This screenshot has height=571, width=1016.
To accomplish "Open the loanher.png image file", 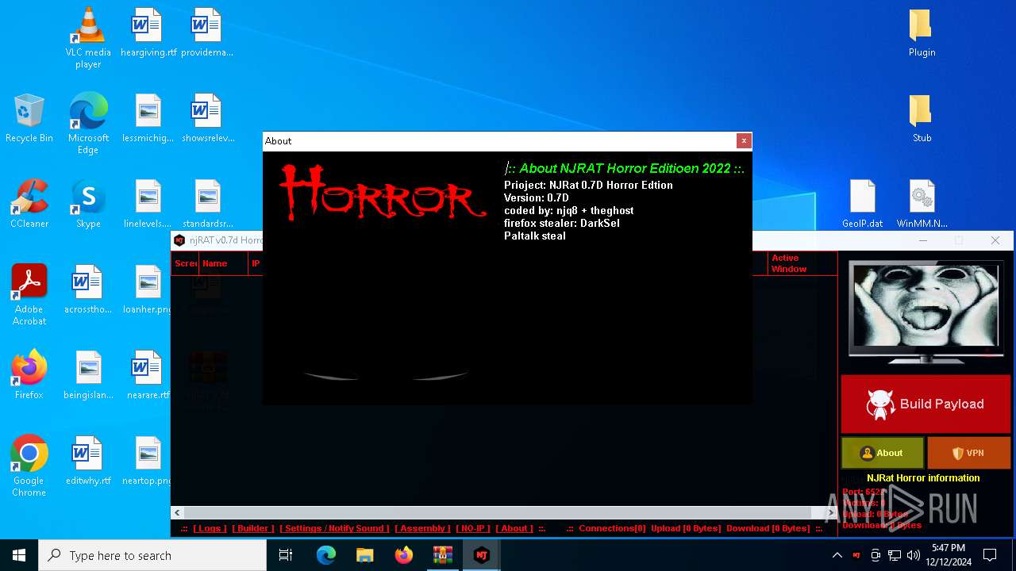I will click(x=148, y=289).
